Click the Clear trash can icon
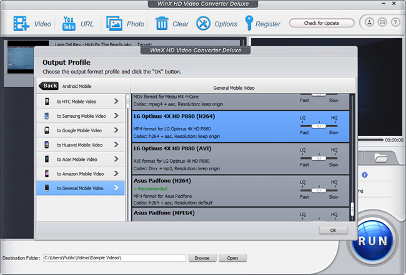The image size is (406, 275). tap(162, 24)
